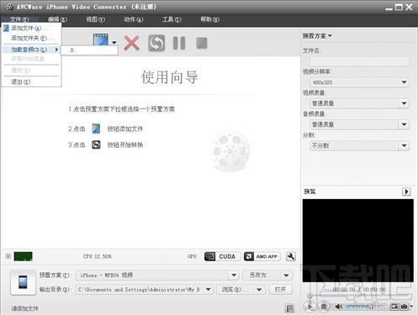418x315 pixels.
Task: Click the add-file icon in wizard step 2
Action: (96, 129)
